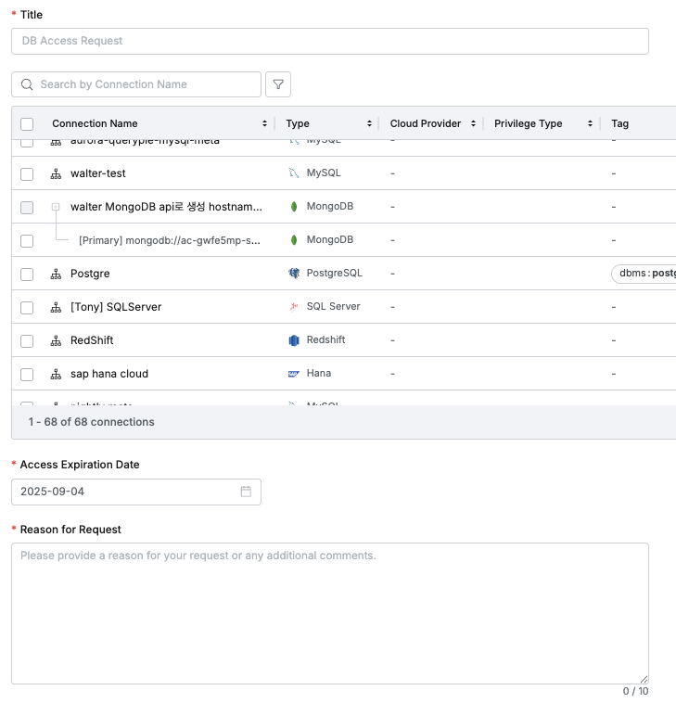The width and height of the screenshot is (676, 716).
Task: Sort by Connection Name column arrows
Action: coord(265,123)
